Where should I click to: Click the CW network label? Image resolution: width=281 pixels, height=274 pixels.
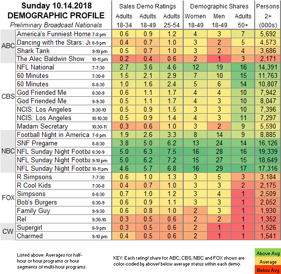(x=8, y=231)
